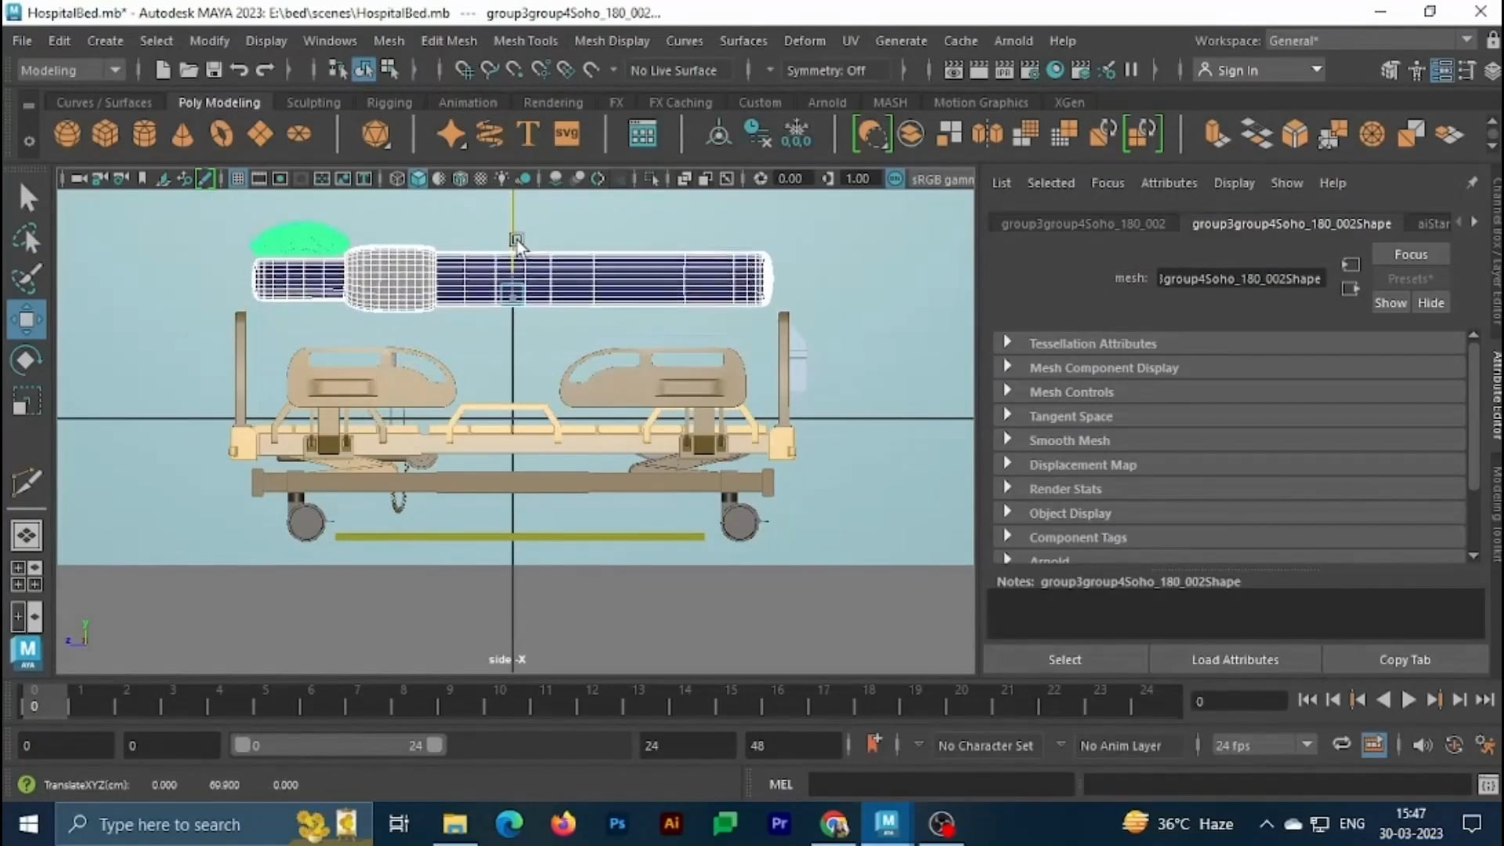Select the Move tool in the toolbox
This screenshot has width=1504, height=846.
coord(27,319)
